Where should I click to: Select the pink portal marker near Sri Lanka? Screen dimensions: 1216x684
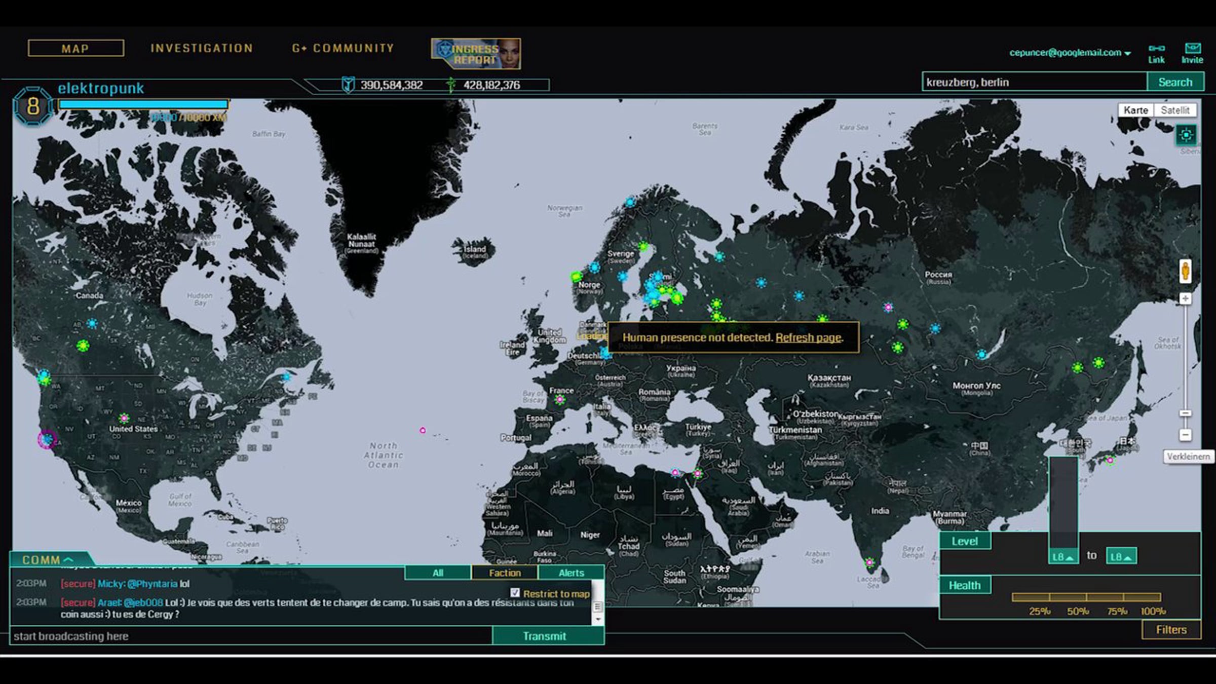click(x=869, y=562)
